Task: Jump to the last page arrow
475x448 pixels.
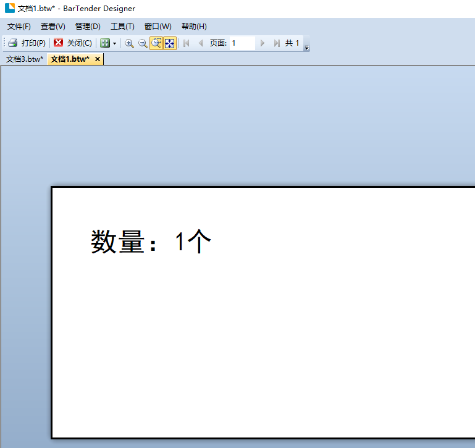Action: coord(276,43)
